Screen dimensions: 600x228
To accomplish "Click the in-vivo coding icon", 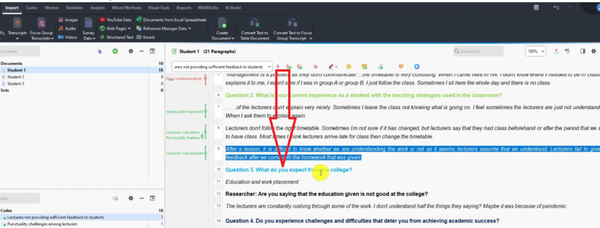I will [299, 67].
